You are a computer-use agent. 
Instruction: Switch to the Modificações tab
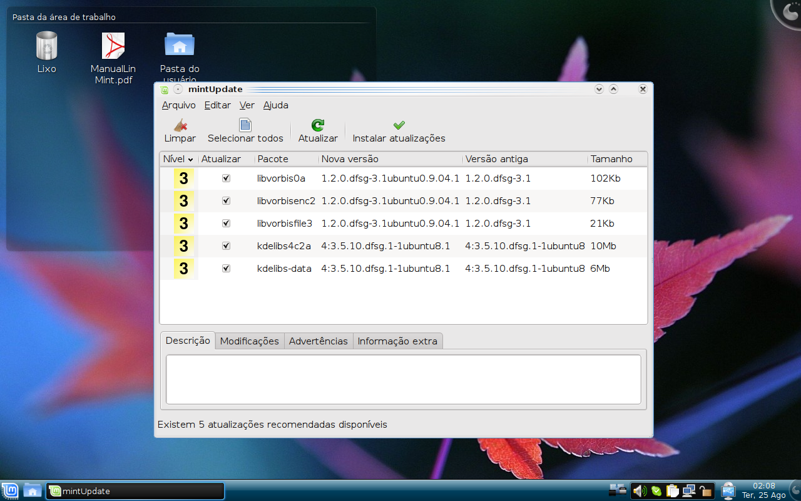[x=250, y=341]
